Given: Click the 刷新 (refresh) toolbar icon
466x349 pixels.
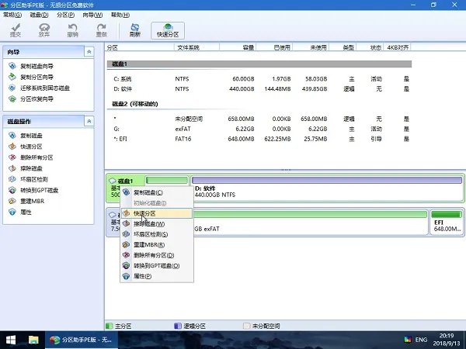Looking at the screenshot, I should 134,29.
